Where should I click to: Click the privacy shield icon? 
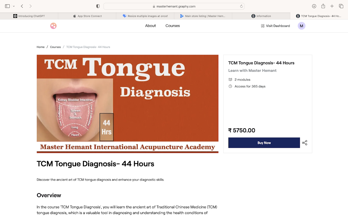click(98, 6)
